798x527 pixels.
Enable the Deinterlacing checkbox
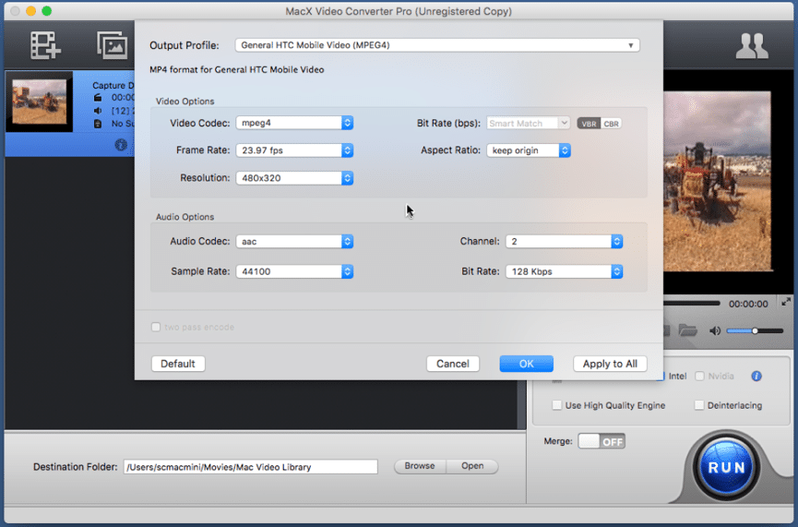[x=699, y=405]
